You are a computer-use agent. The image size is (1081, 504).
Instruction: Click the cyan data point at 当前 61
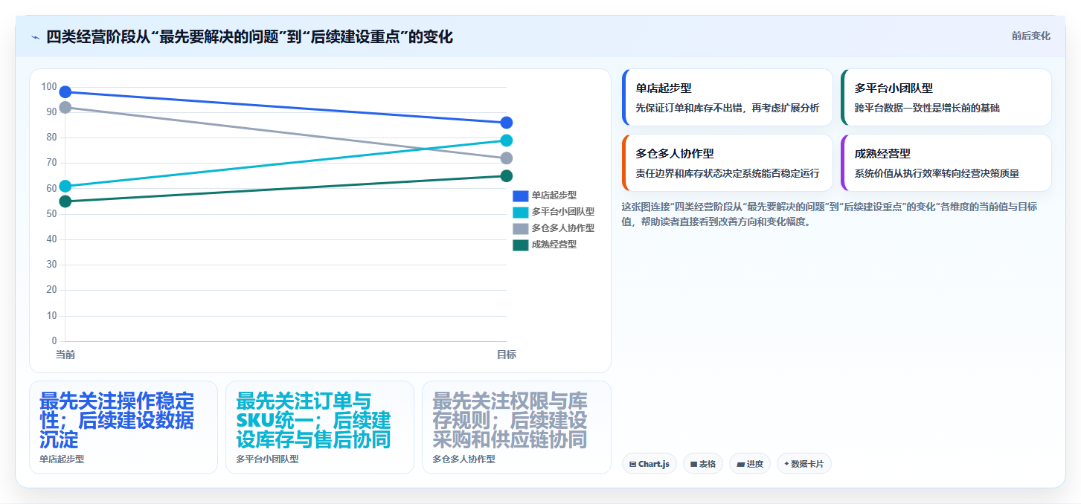pyautogui.click(x=65, y=186)
